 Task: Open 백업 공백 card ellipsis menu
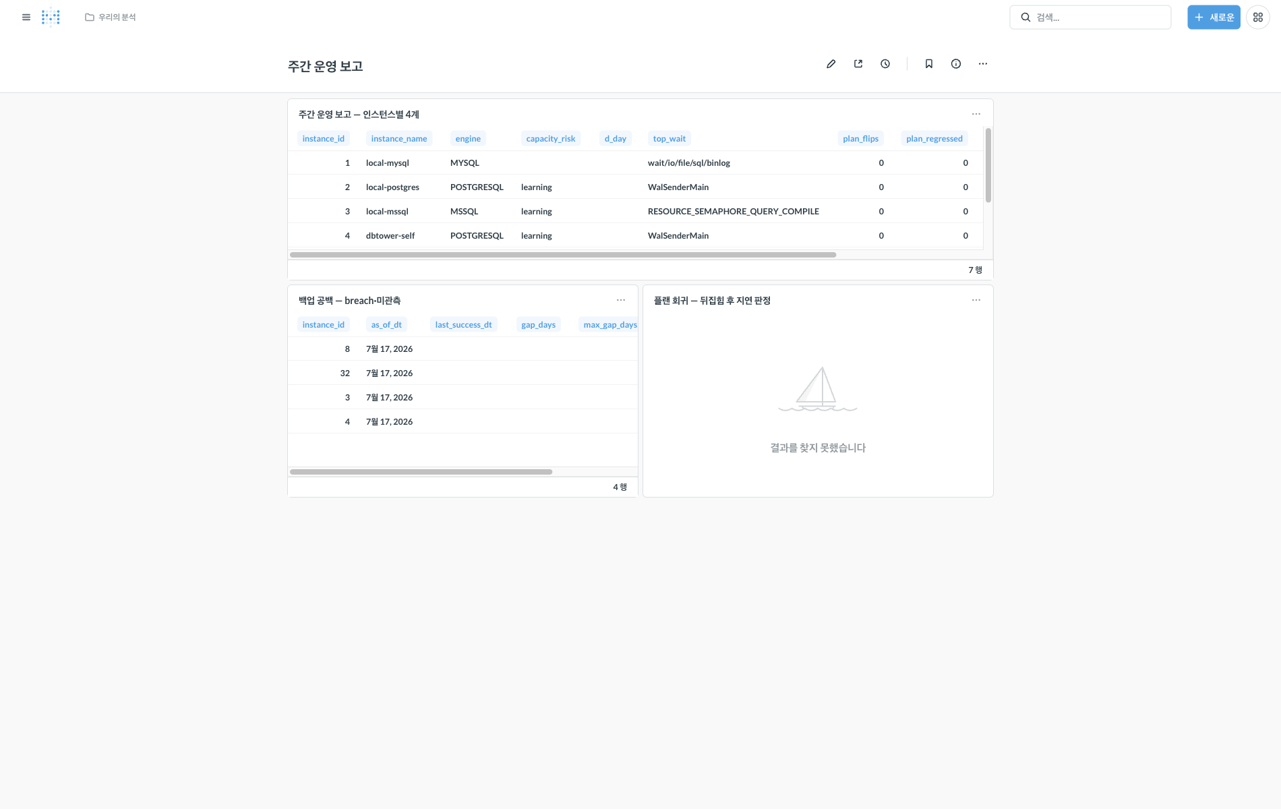pyautogui.click(x=621, y=300)
